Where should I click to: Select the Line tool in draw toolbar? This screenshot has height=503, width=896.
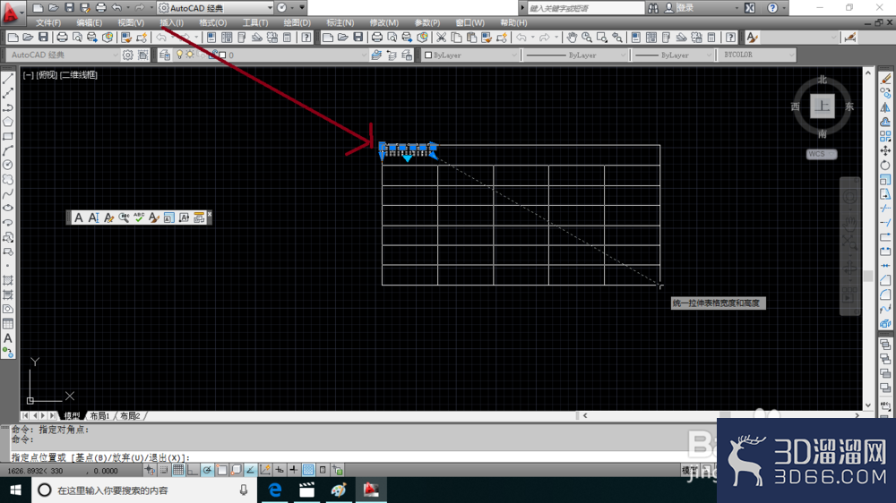point(8,79)
